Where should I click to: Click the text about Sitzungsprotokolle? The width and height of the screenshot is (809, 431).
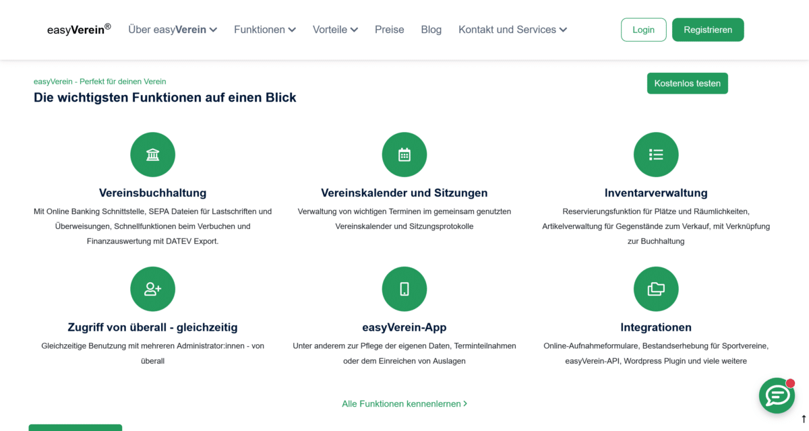(404, 219)
